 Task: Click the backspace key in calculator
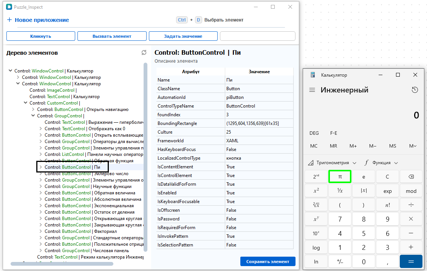click(411, 177)
